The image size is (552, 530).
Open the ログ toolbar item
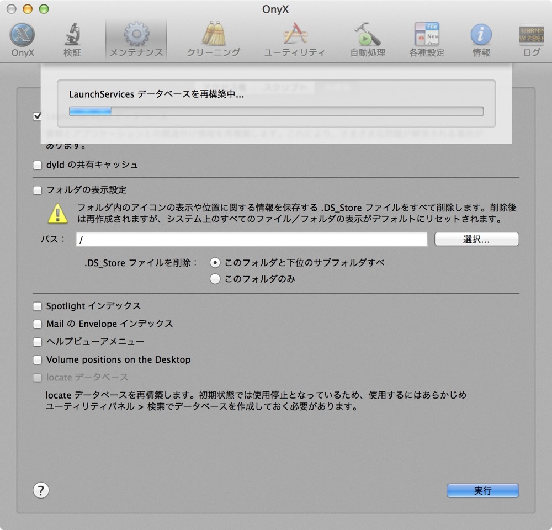(531, 39)
